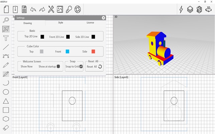Click the Side [Layer0] view label
215x134 pixels.
click(121, 77)
